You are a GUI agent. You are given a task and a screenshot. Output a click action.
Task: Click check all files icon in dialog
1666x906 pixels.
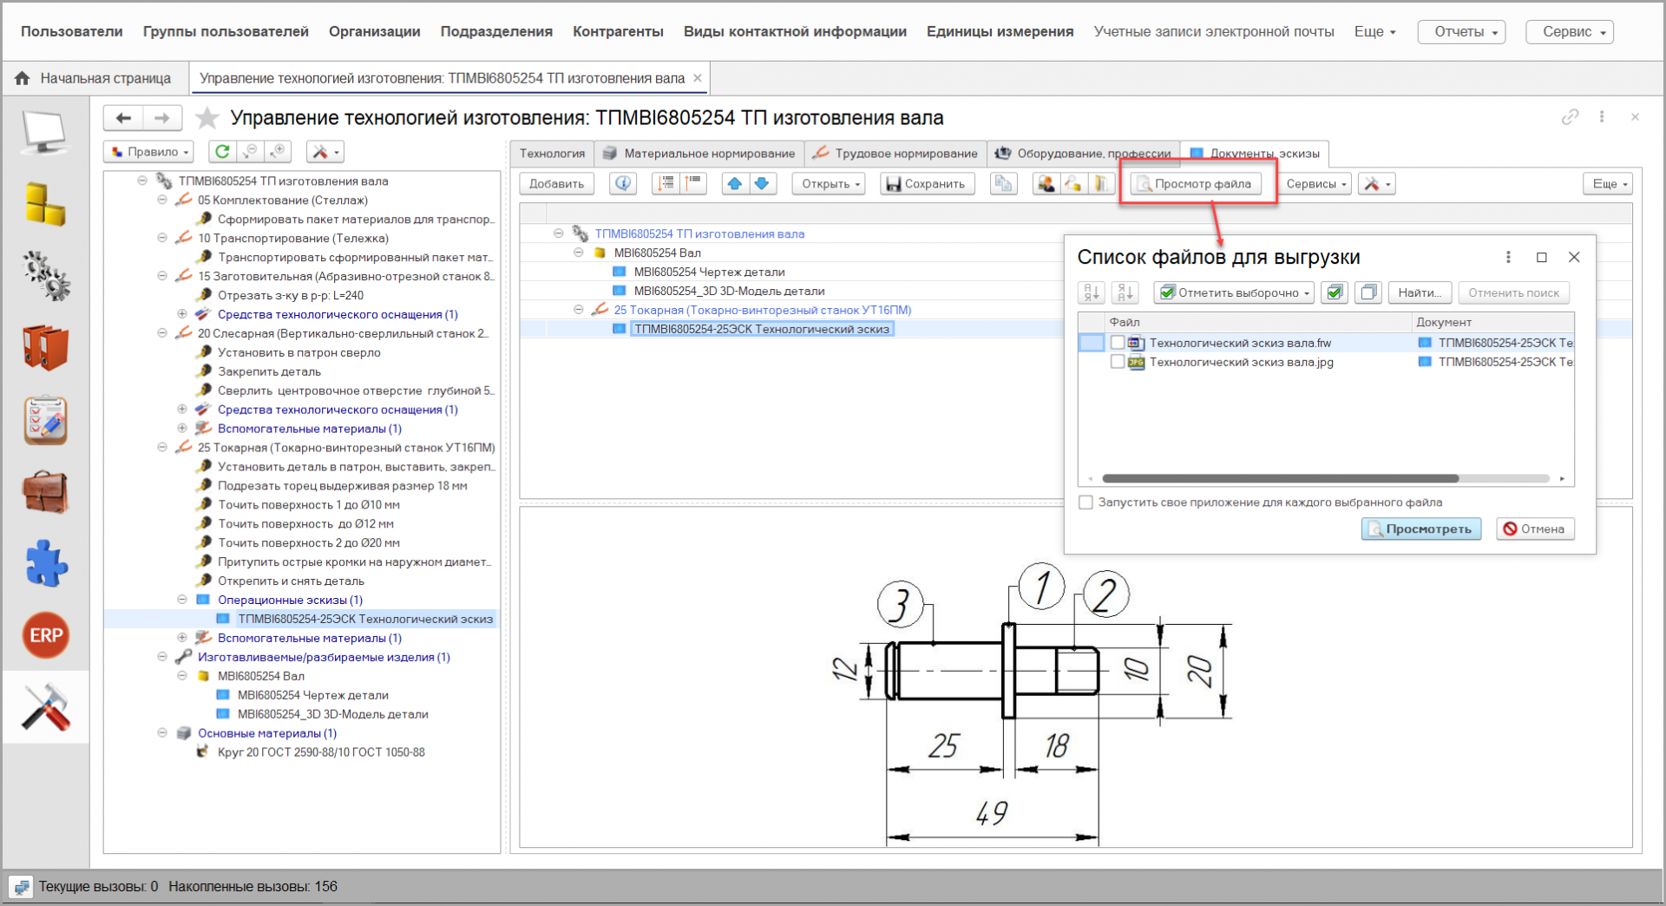coord(1335,293)
